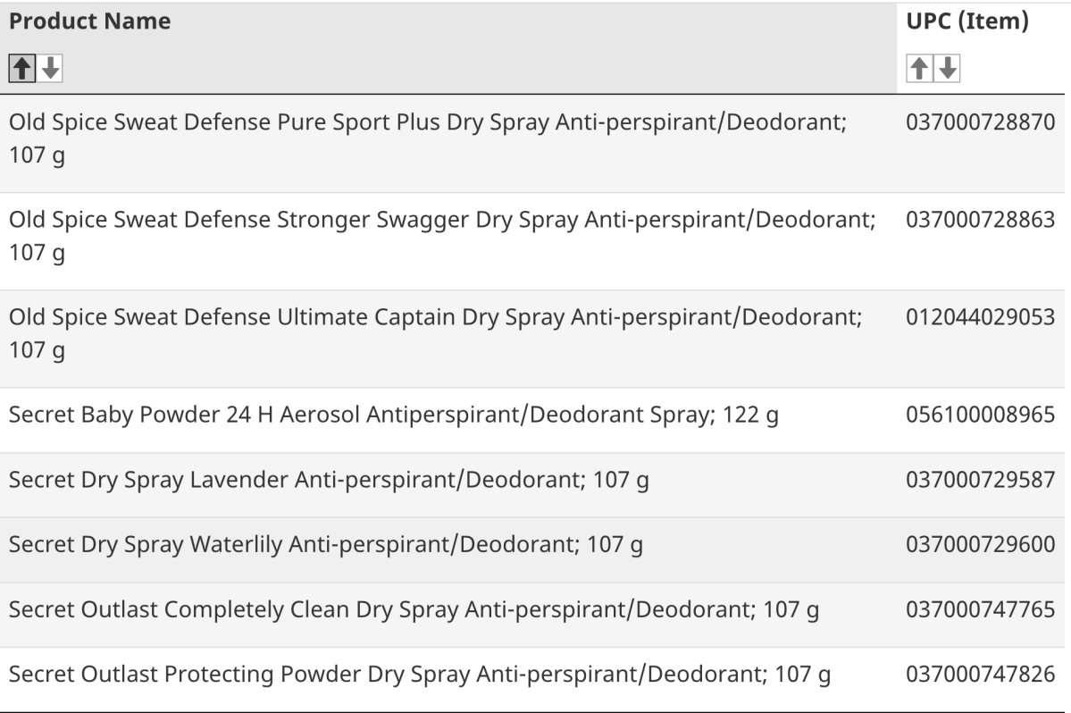Click UPC 037000728870
The height and width of the screenshot is (713, 1071).
[x=980, y=122]
